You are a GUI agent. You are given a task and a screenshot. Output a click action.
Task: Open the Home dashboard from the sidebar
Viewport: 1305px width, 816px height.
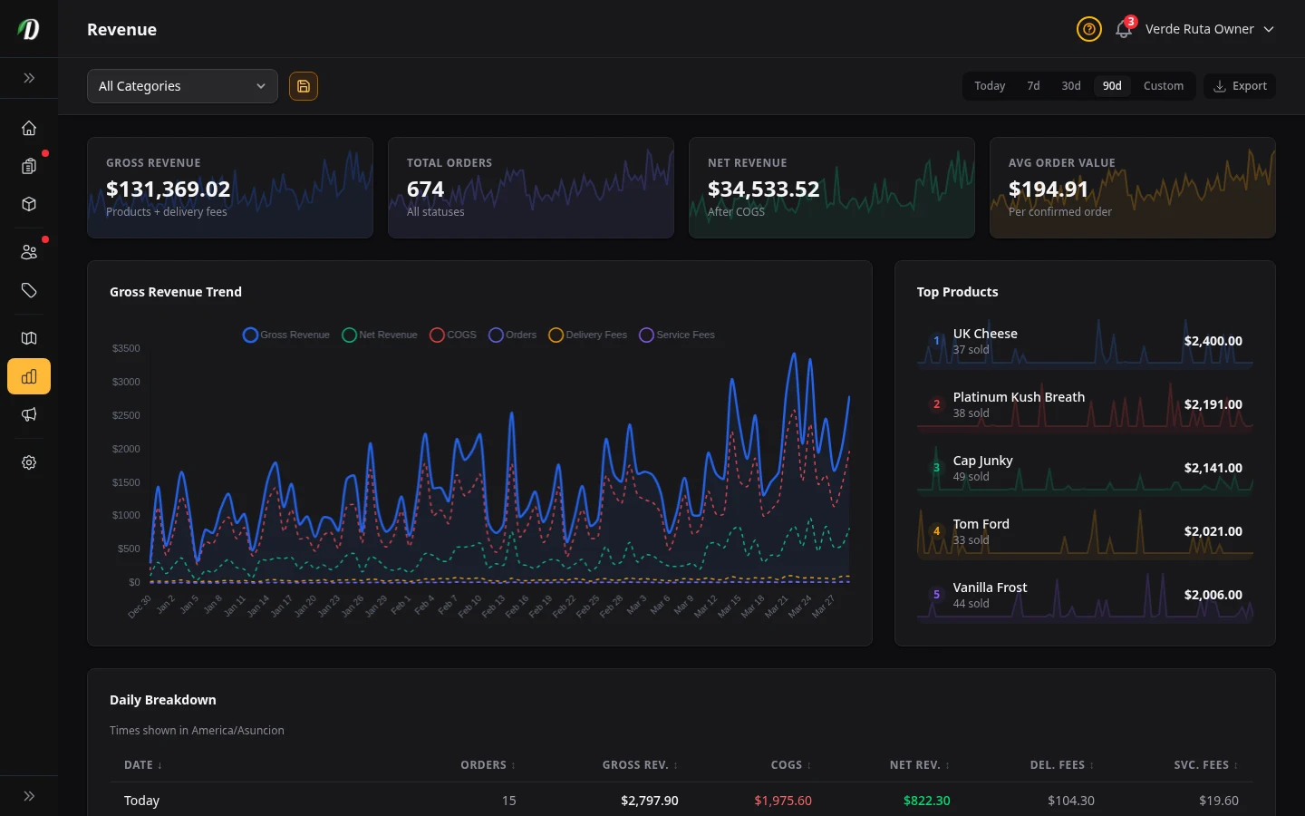point(29,128)
